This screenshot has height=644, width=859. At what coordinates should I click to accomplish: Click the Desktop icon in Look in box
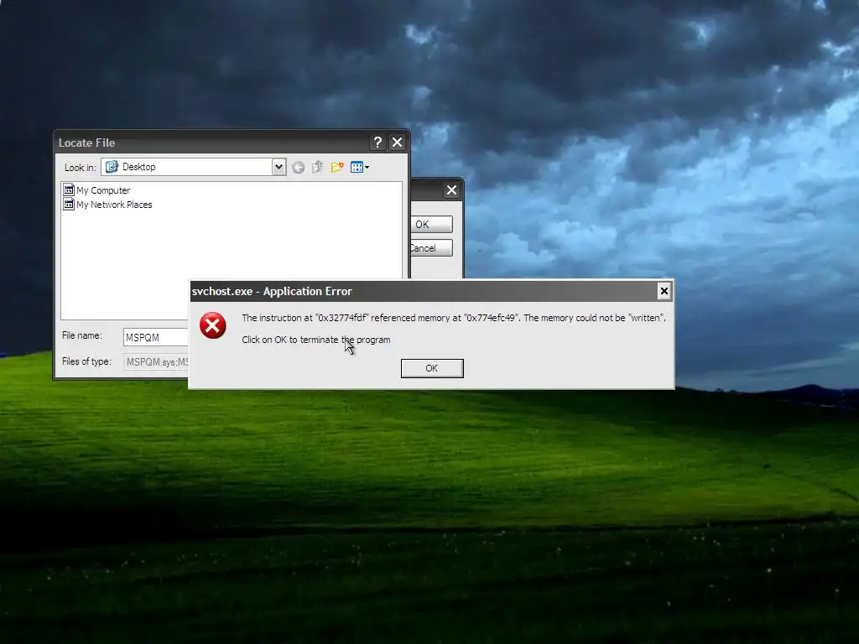(x=112, y=167)
